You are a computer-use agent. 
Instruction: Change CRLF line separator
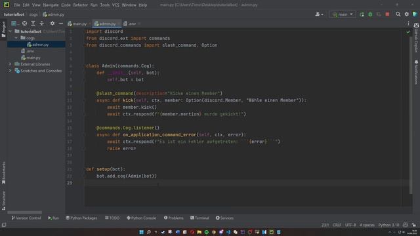[337, 225]
